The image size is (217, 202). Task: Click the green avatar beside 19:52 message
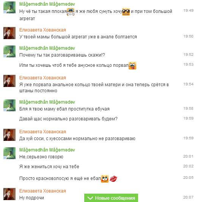9,51
